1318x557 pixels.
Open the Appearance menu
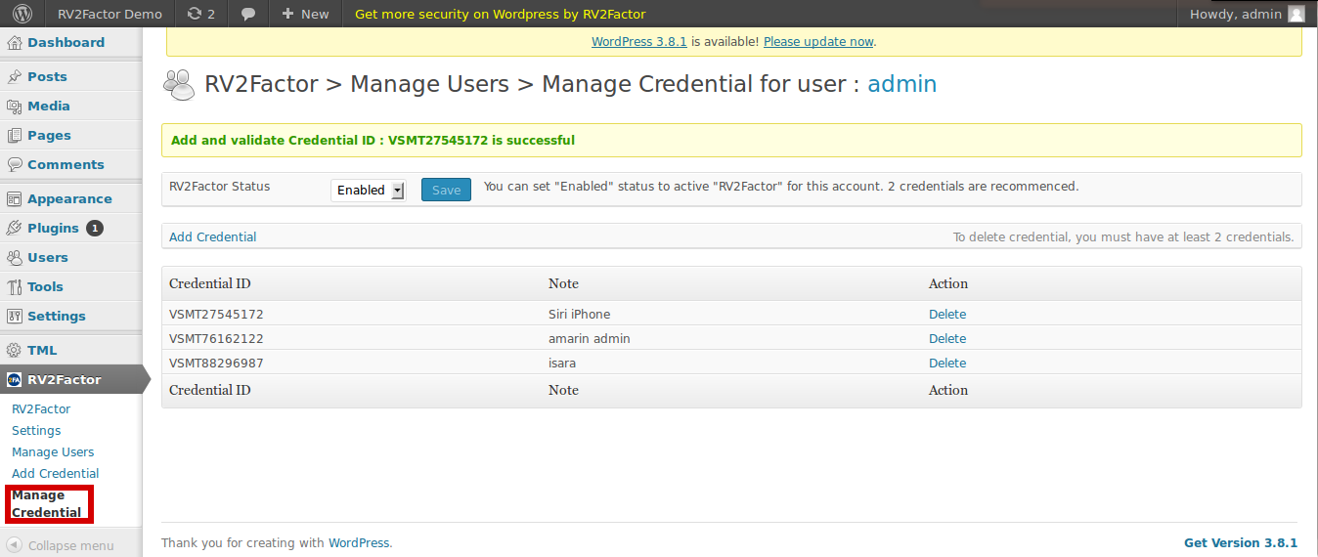(x=71, y=198)
